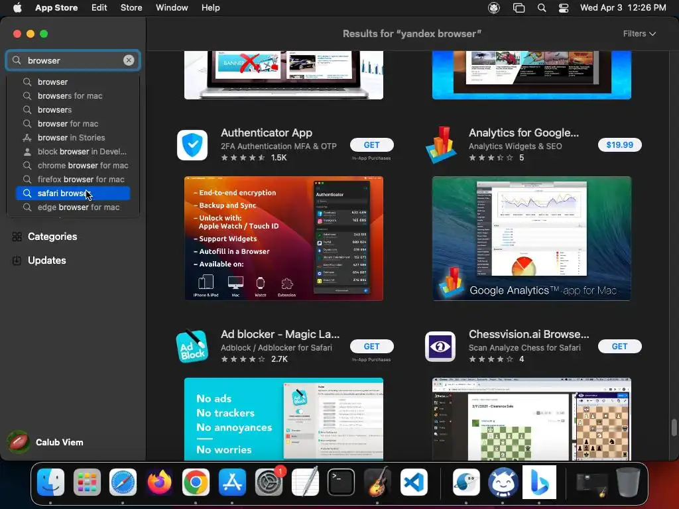Launch Finder from the Dock
The image size is (679, 509).
coord(50,482)
